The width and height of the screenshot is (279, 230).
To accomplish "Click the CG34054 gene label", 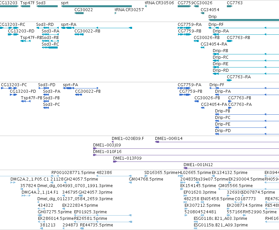I will [210, 10].
